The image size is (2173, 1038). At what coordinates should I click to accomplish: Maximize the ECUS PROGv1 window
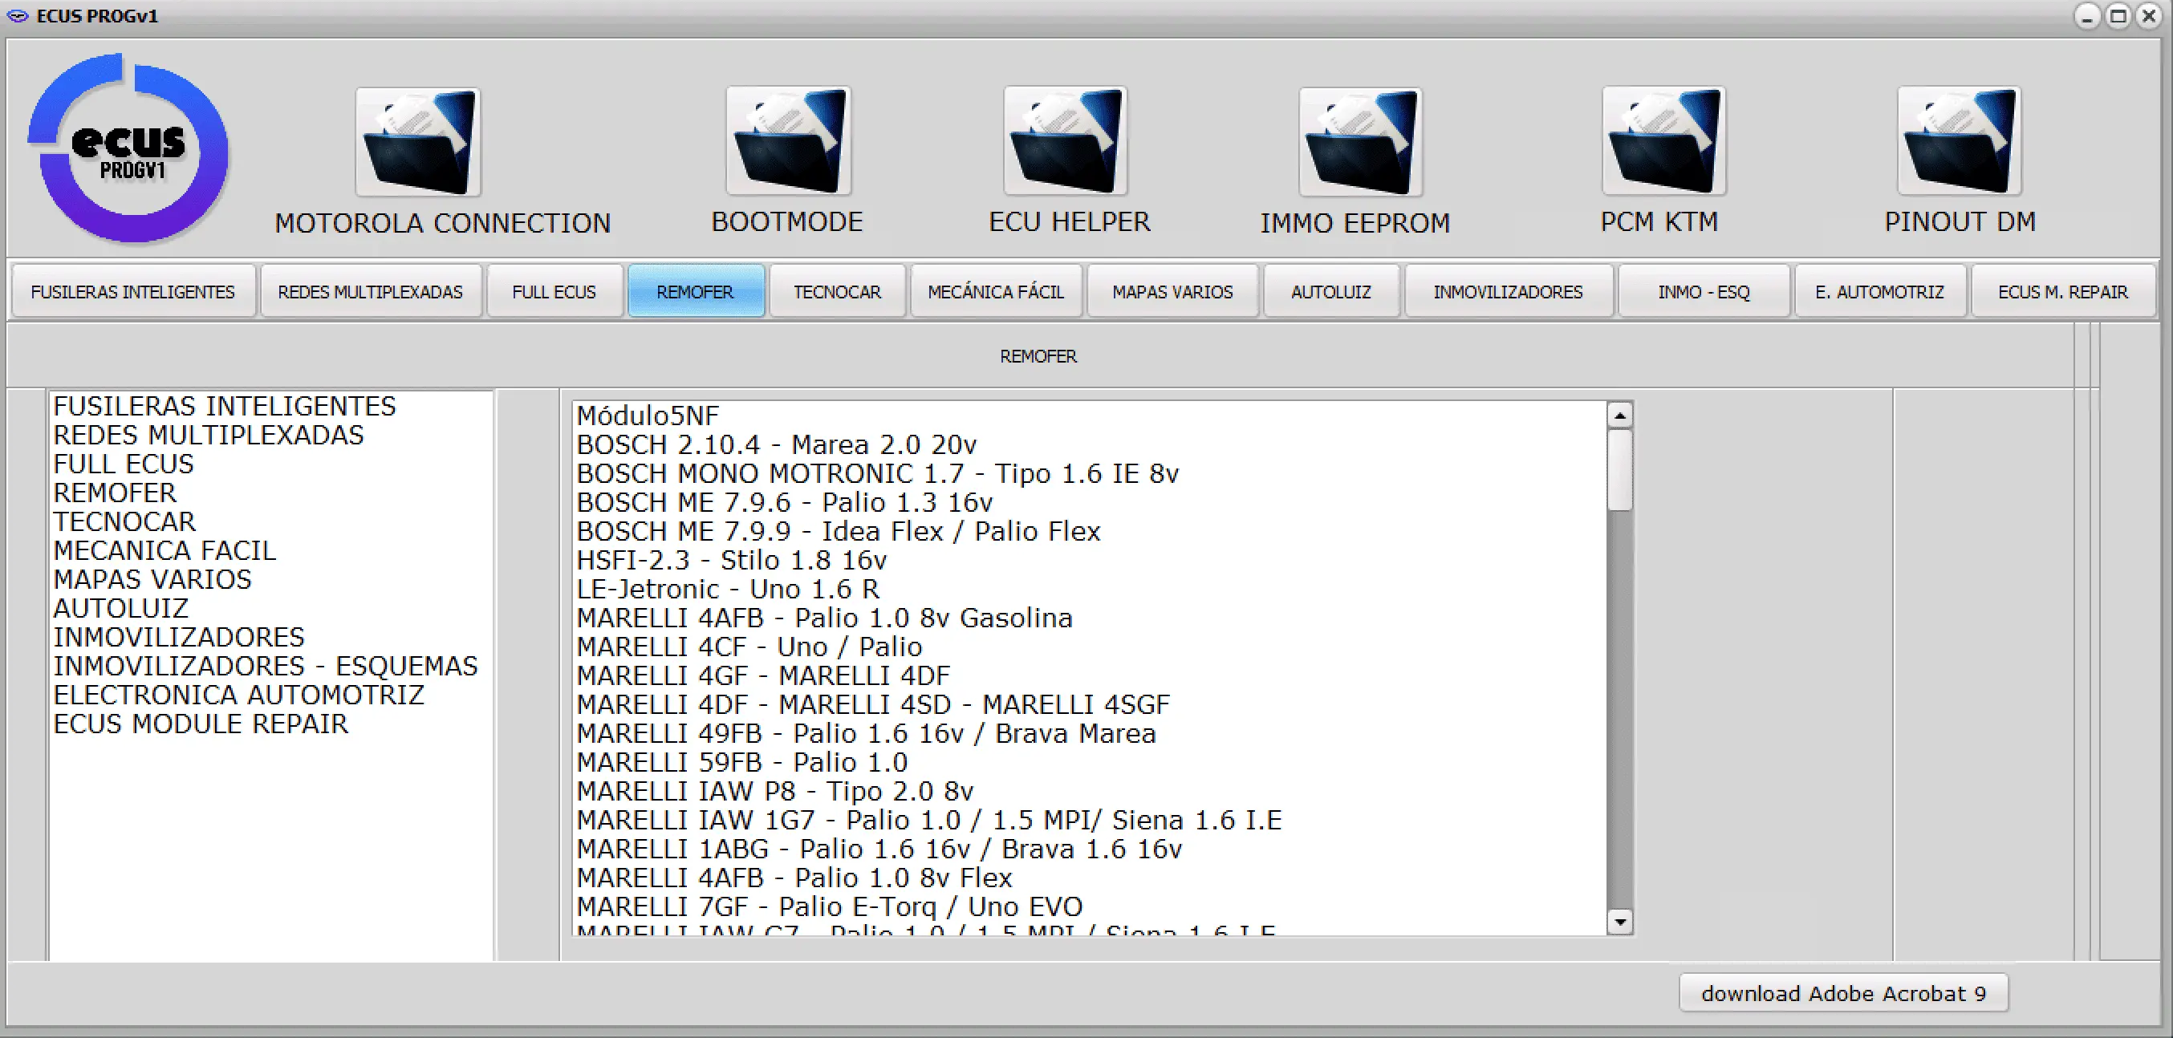[x=2118, y=16]
